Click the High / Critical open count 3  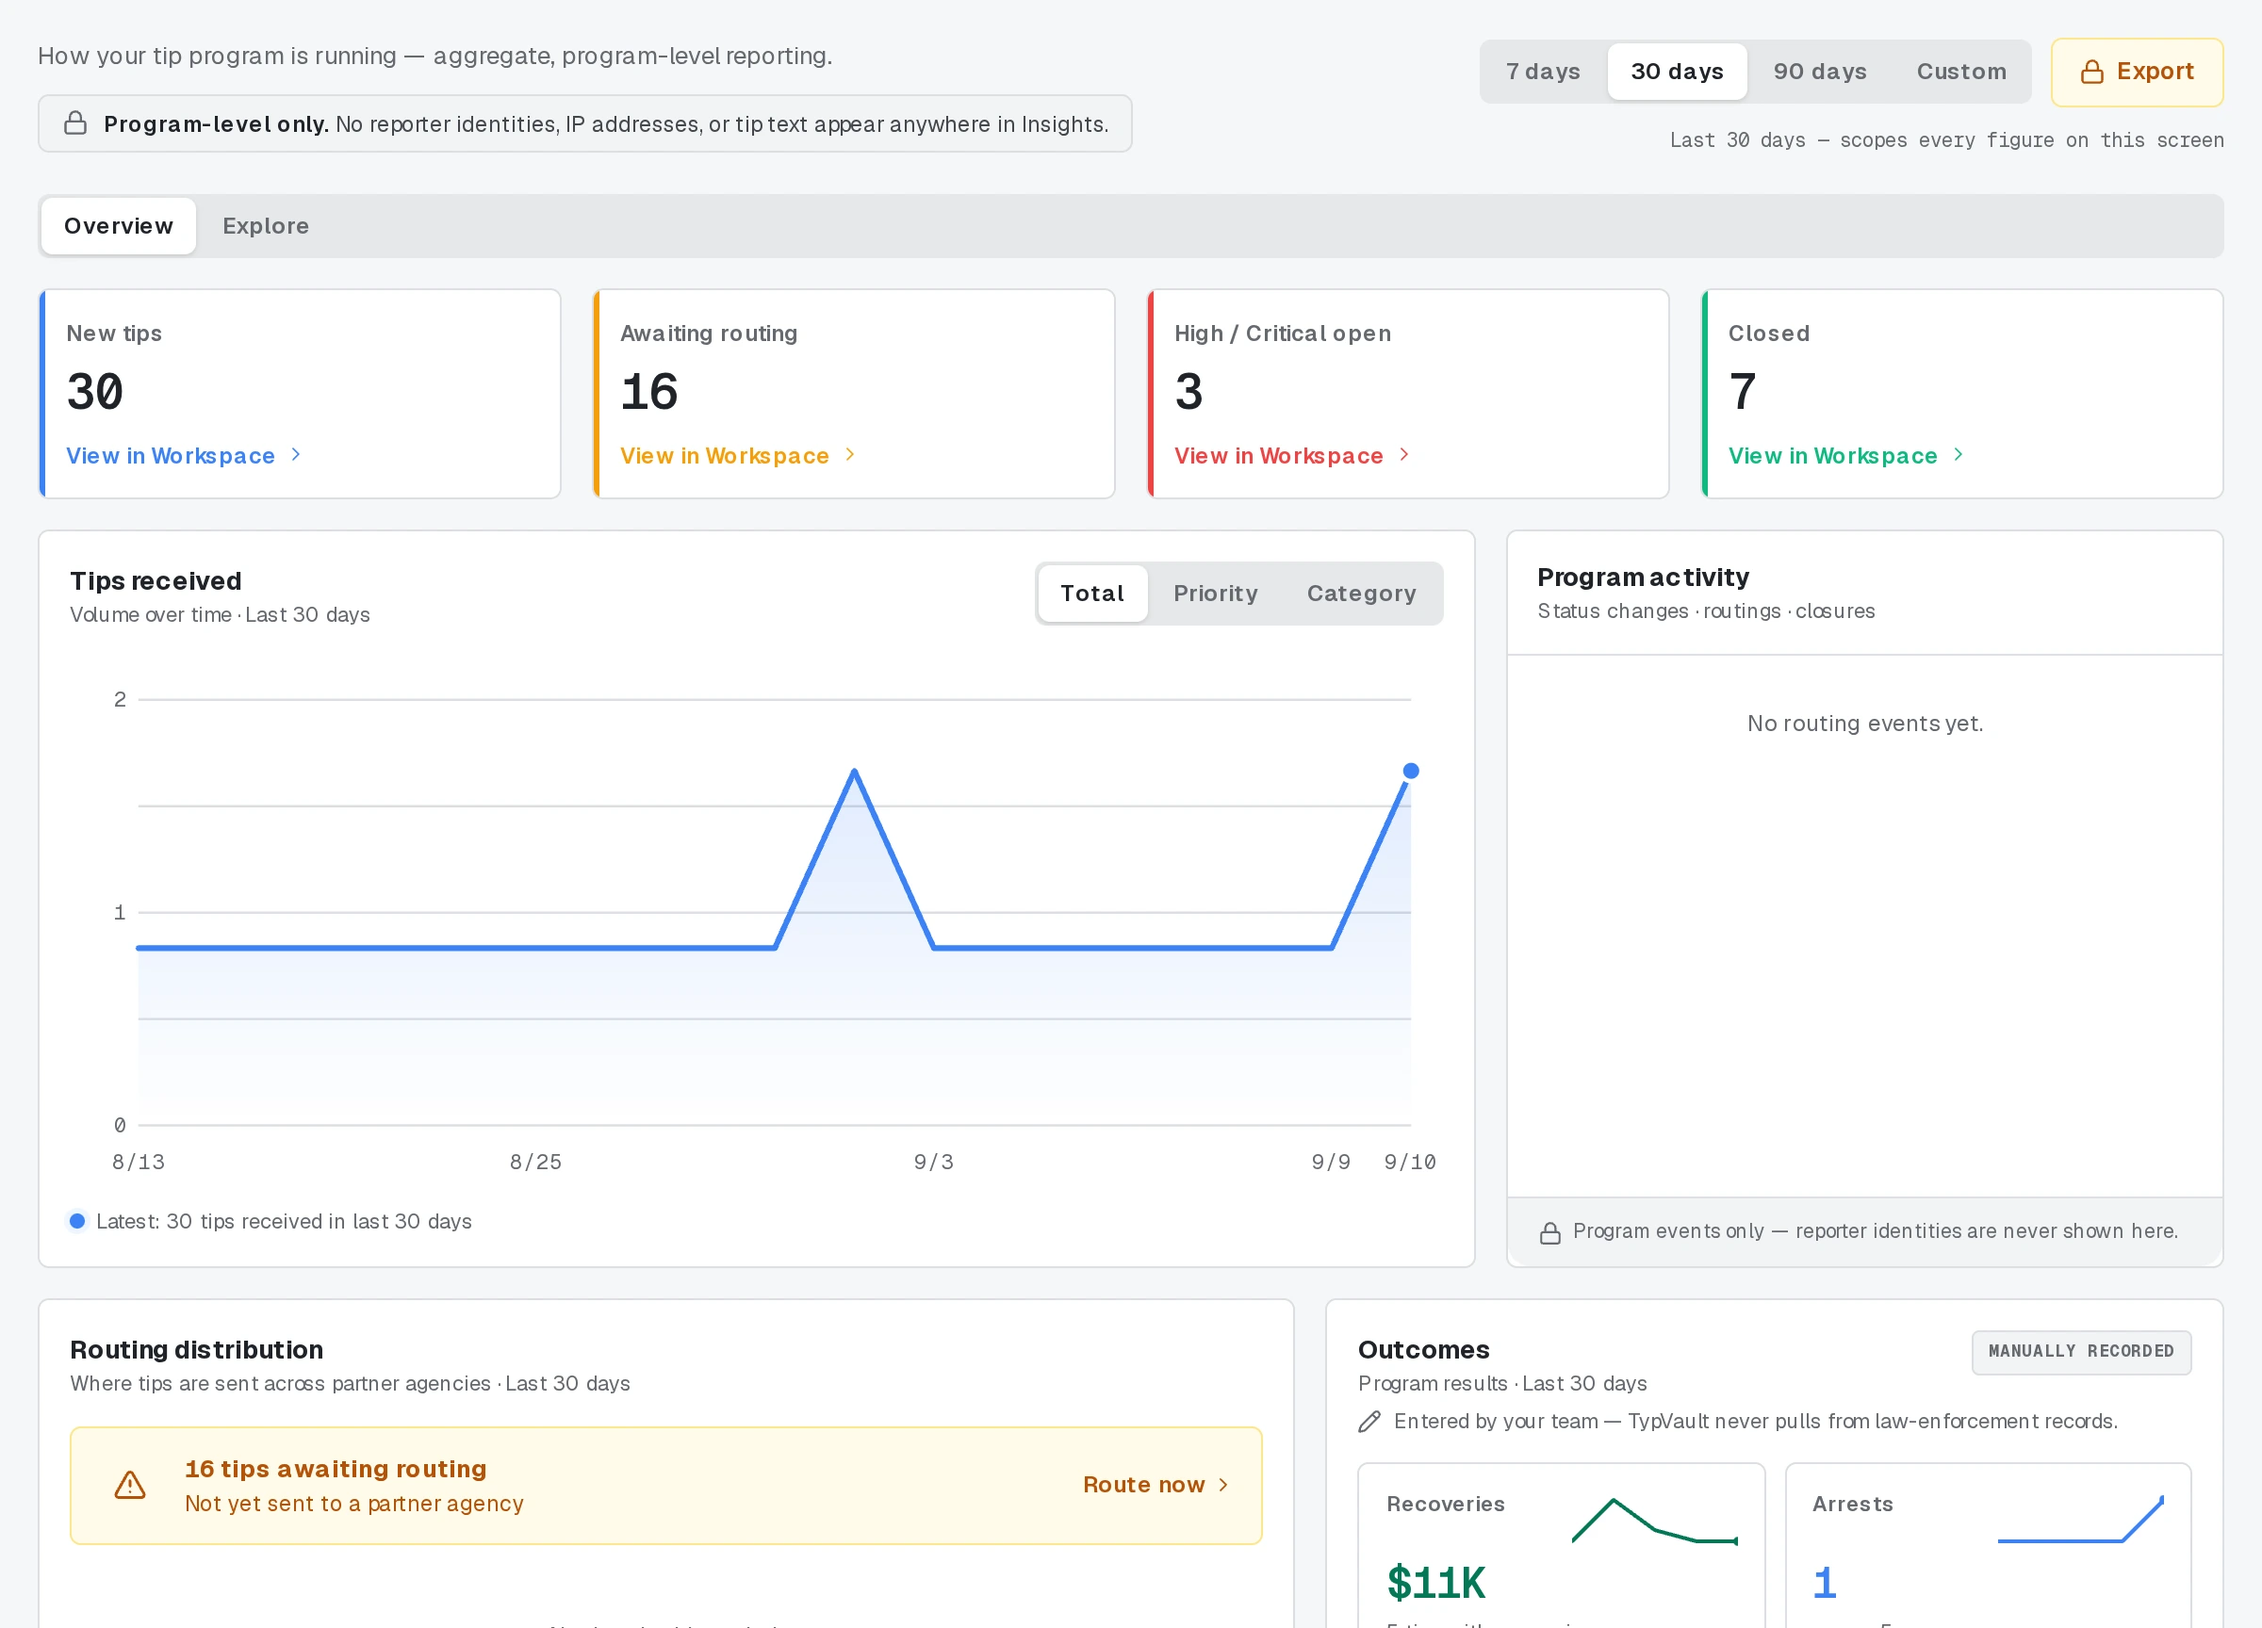pyautogui.click(x=1188, y=392)
